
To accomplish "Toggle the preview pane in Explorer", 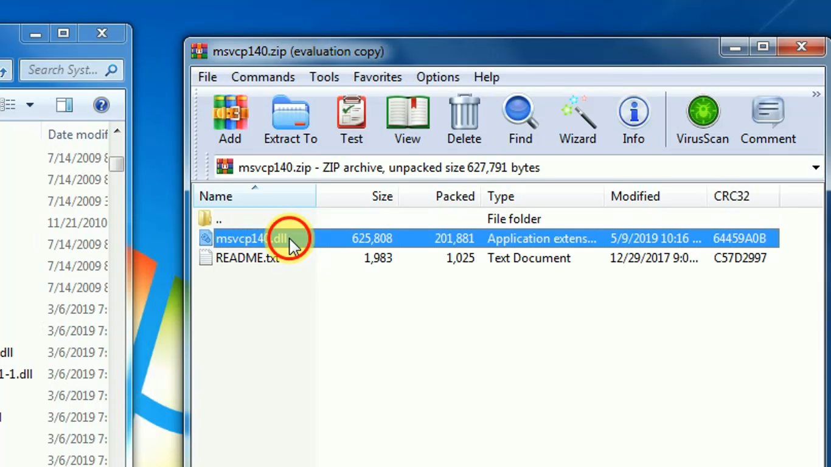I will tap(64, 105).
